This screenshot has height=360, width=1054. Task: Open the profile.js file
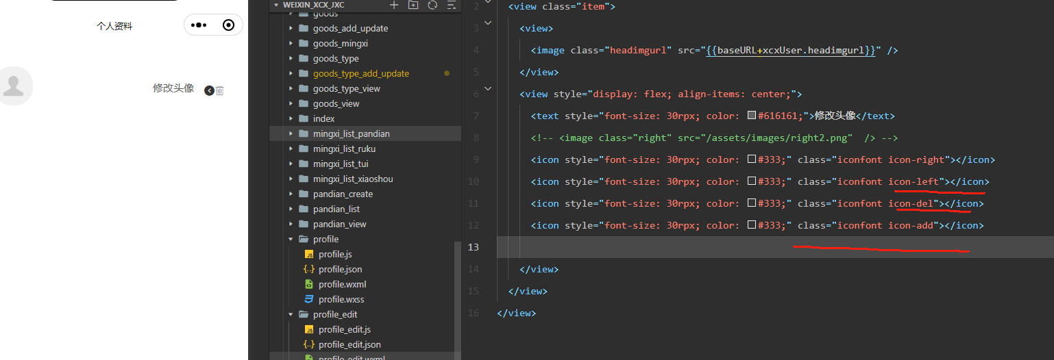(335, 254)
